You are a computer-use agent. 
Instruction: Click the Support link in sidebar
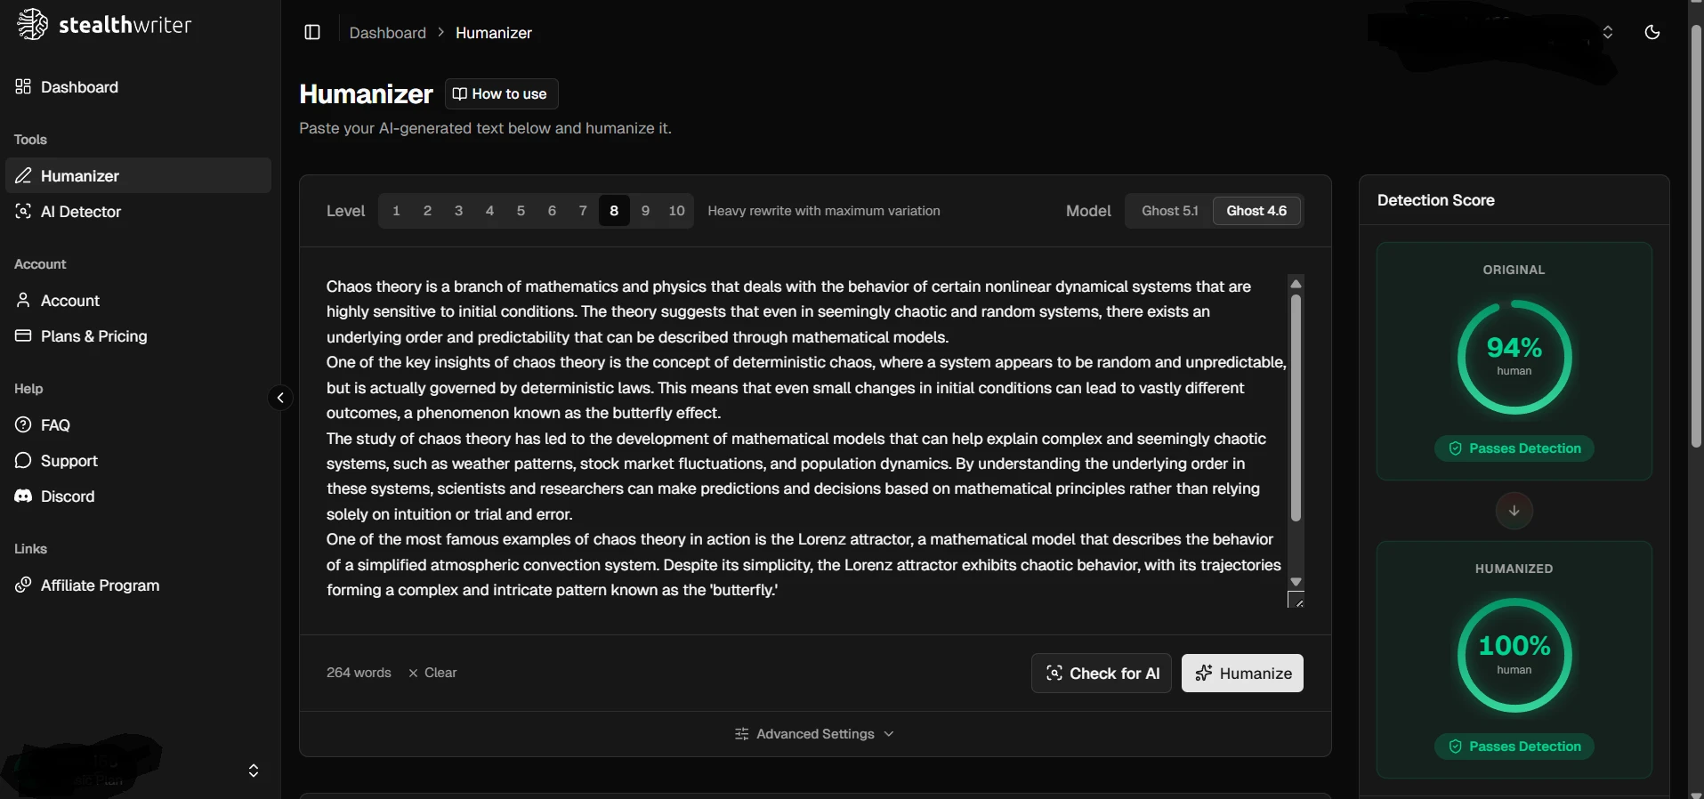pyautogui.click(x=138, y=461)
